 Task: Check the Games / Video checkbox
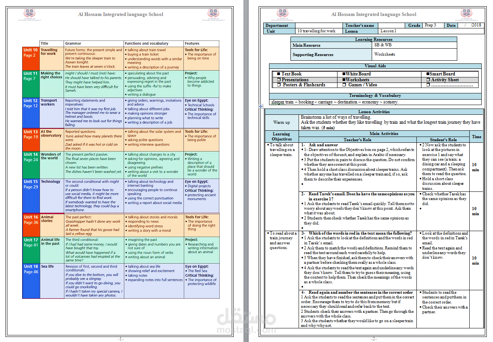344,85
